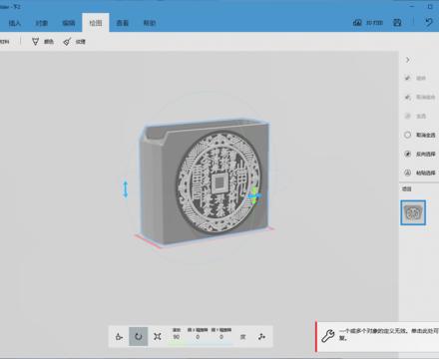Click 粘贴选择 option in side panel
This screenshot has width=439, height=359.
(x=420, y=173)
